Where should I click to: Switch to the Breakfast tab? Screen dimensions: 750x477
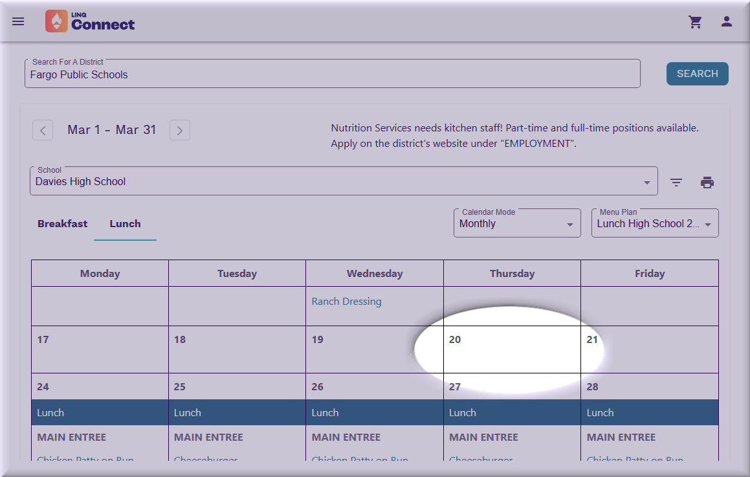(62, 224)
